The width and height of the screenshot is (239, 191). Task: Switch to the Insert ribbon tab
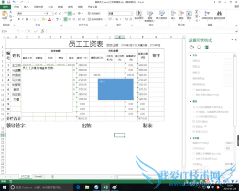26,7
